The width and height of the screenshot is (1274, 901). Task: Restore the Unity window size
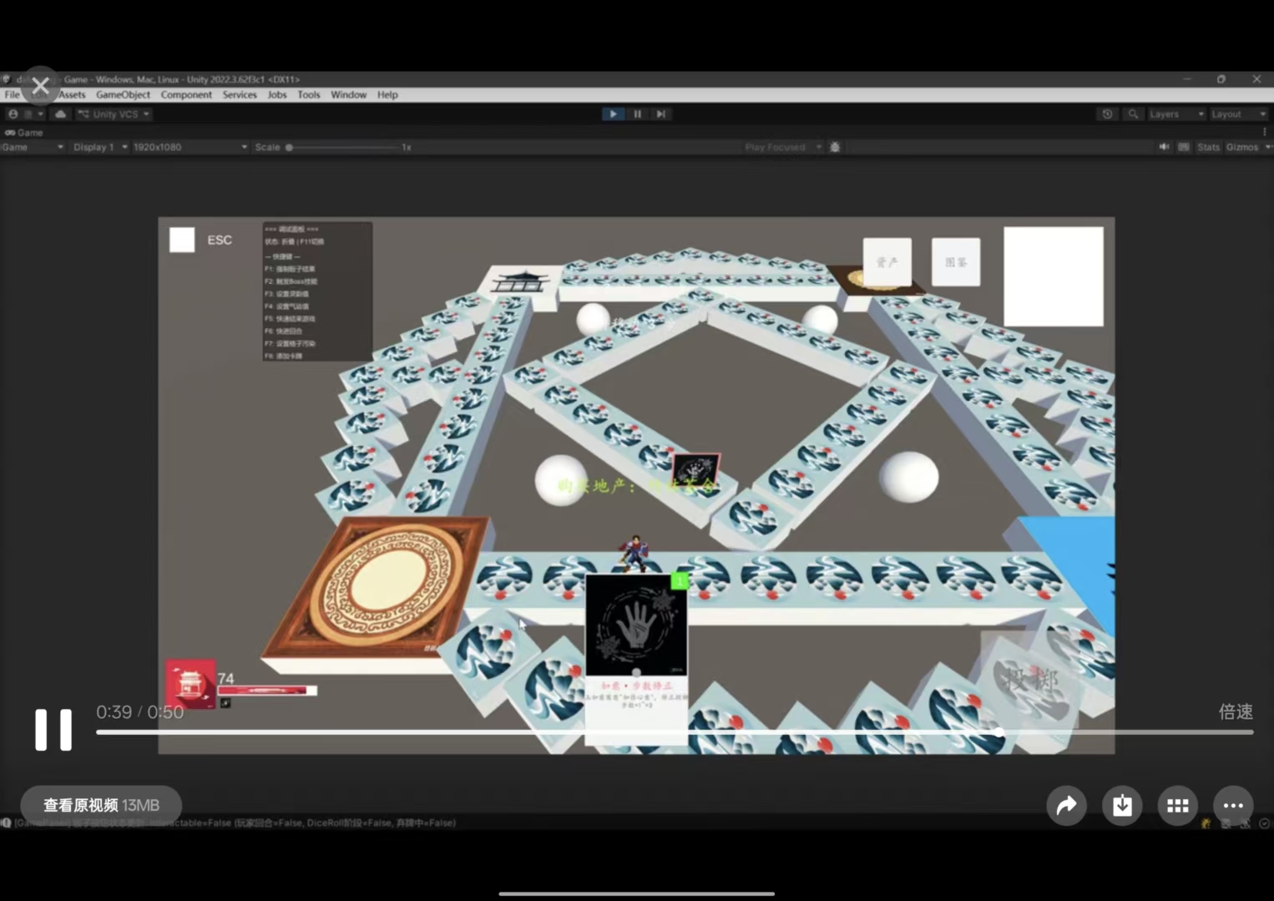[x=1221, y=79]
